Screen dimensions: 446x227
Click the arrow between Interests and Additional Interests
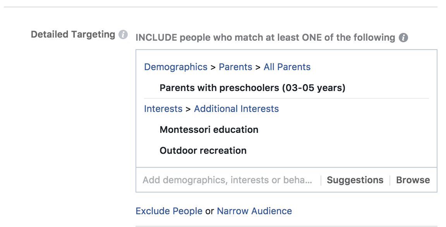point(188,109)
